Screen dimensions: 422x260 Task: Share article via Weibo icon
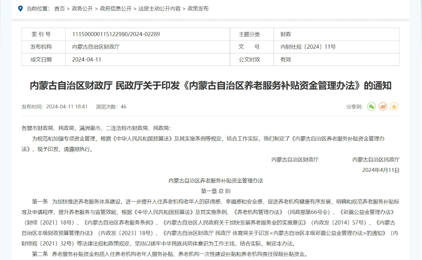(383, 107)
